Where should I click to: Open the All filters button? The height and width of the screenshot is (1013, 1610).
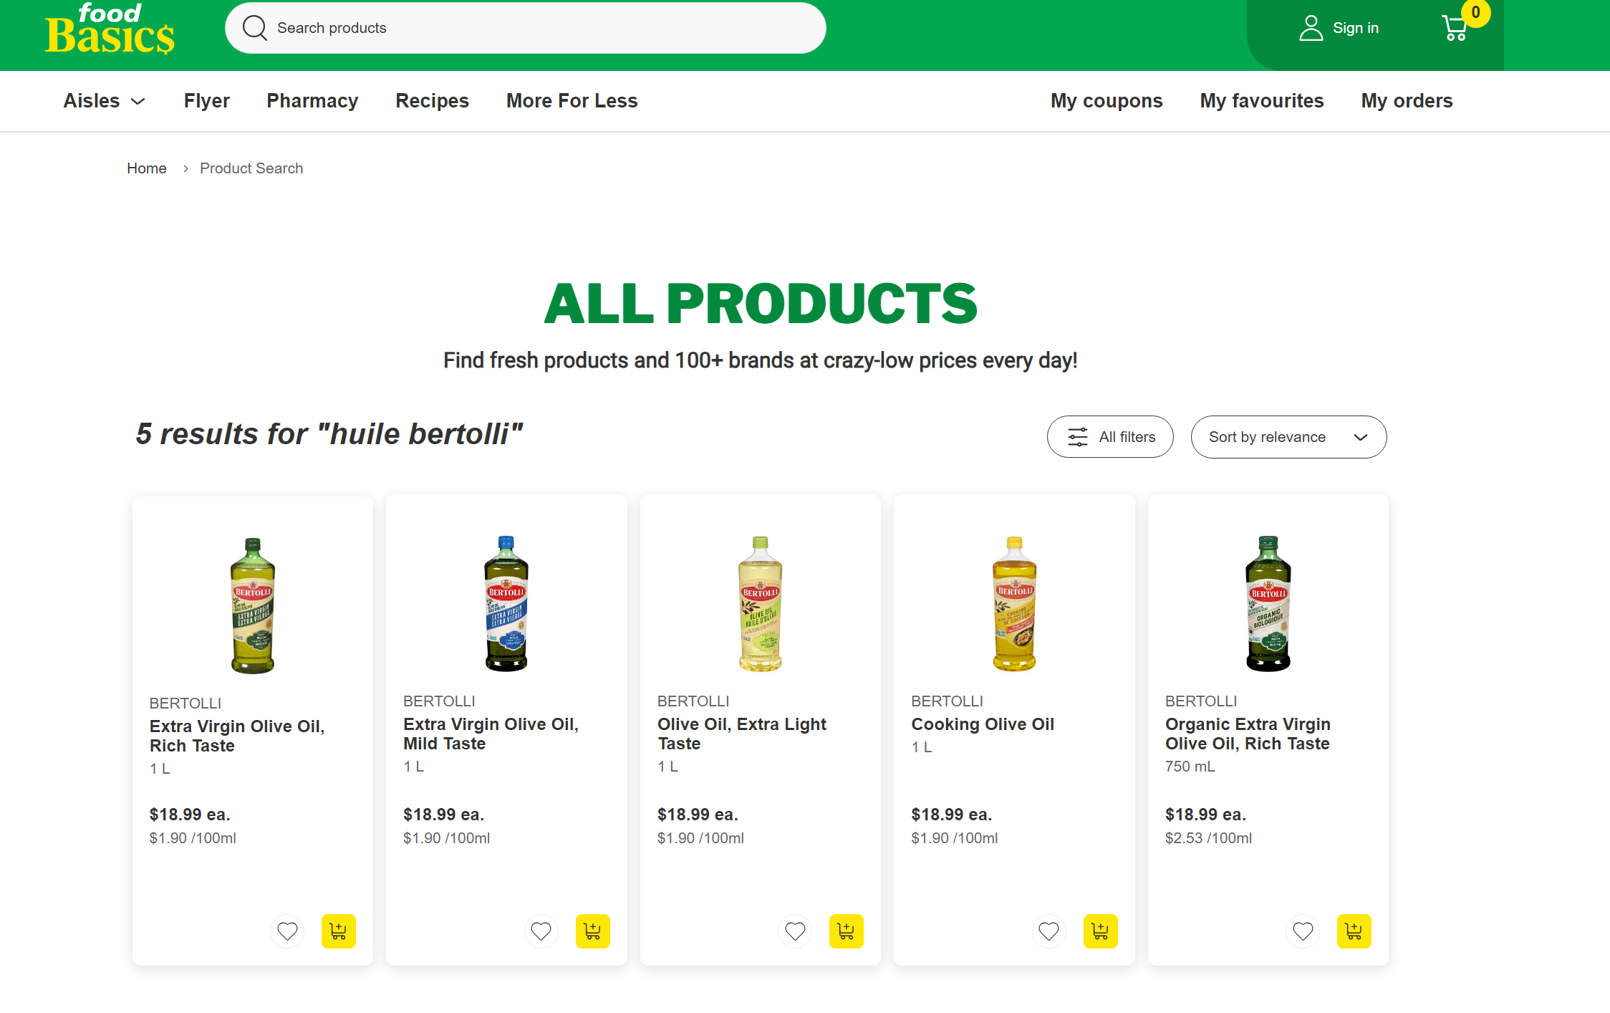click(1110, 437)
